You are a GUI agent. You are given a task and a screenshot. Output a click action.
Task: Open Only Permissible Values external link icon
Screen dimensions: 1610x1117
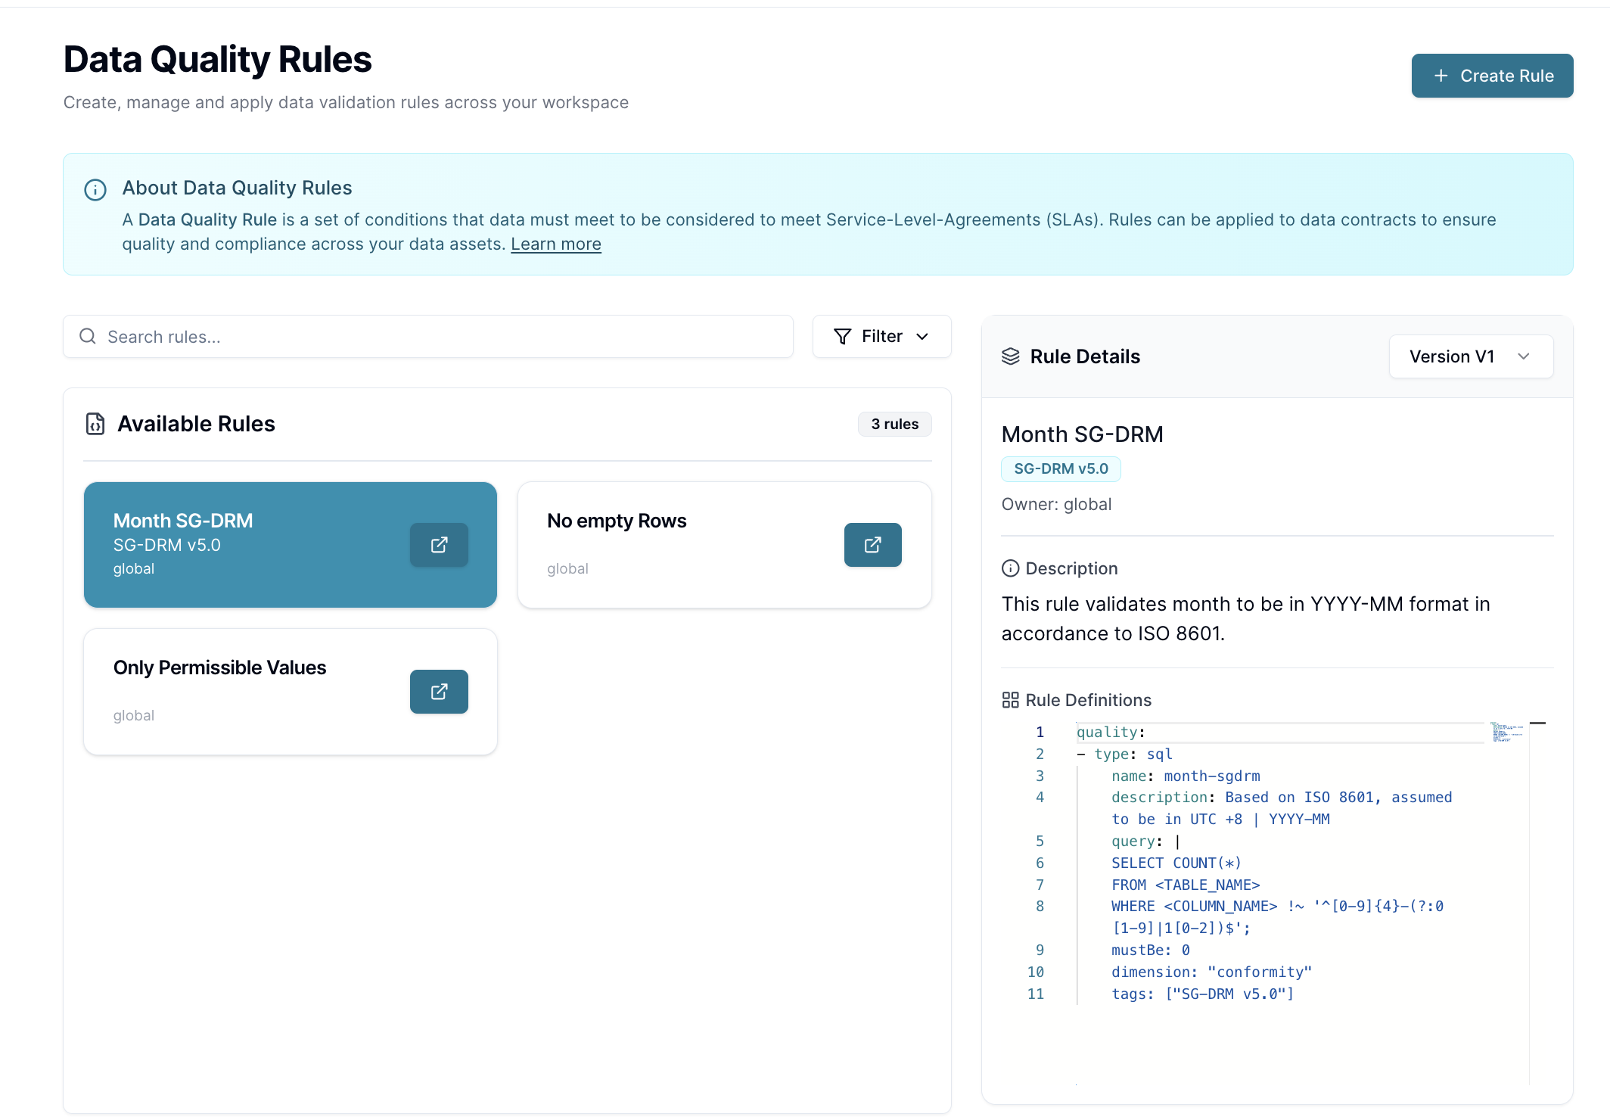pos(439,692)
